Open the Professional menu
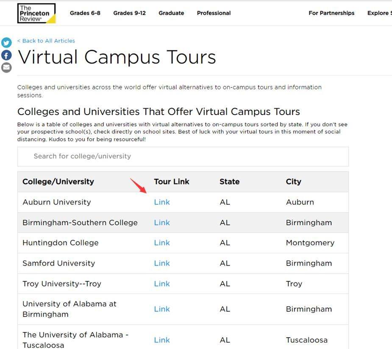Image resolution: width=392 pixels, height=349 pixels. 214,13
